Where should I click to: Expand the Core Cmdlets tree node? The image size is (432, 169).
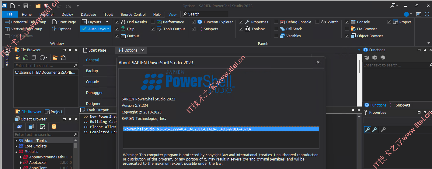16,146
